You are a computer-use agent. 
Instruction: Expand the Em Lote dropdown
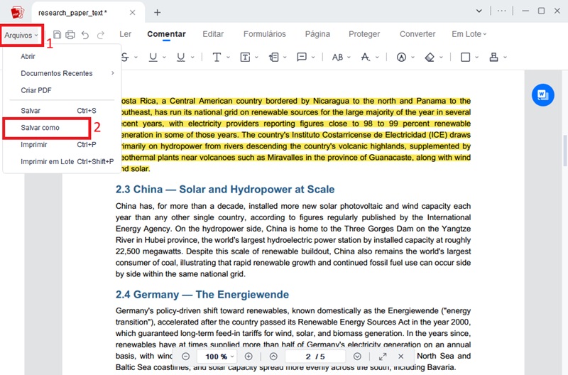469,34
